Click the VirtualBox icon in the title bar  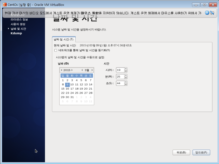(x=5, y=5)
